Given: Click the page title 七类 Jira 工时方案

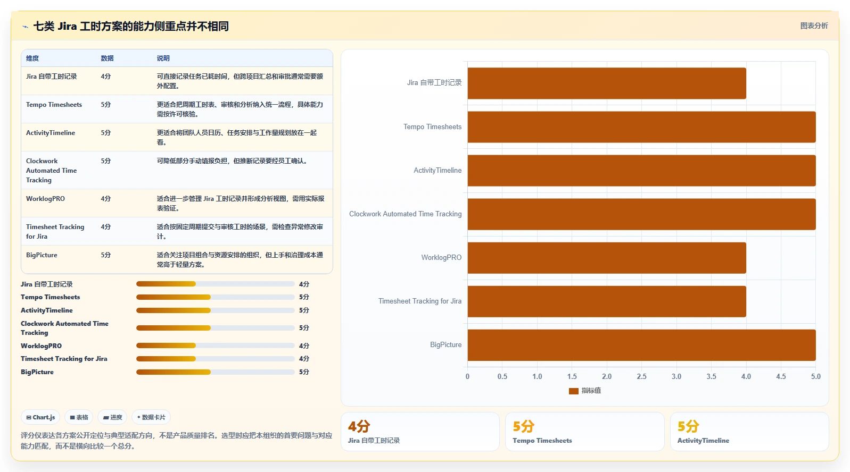Looking at the screenshot, I should pyautogui.click(x=131, y=26).
